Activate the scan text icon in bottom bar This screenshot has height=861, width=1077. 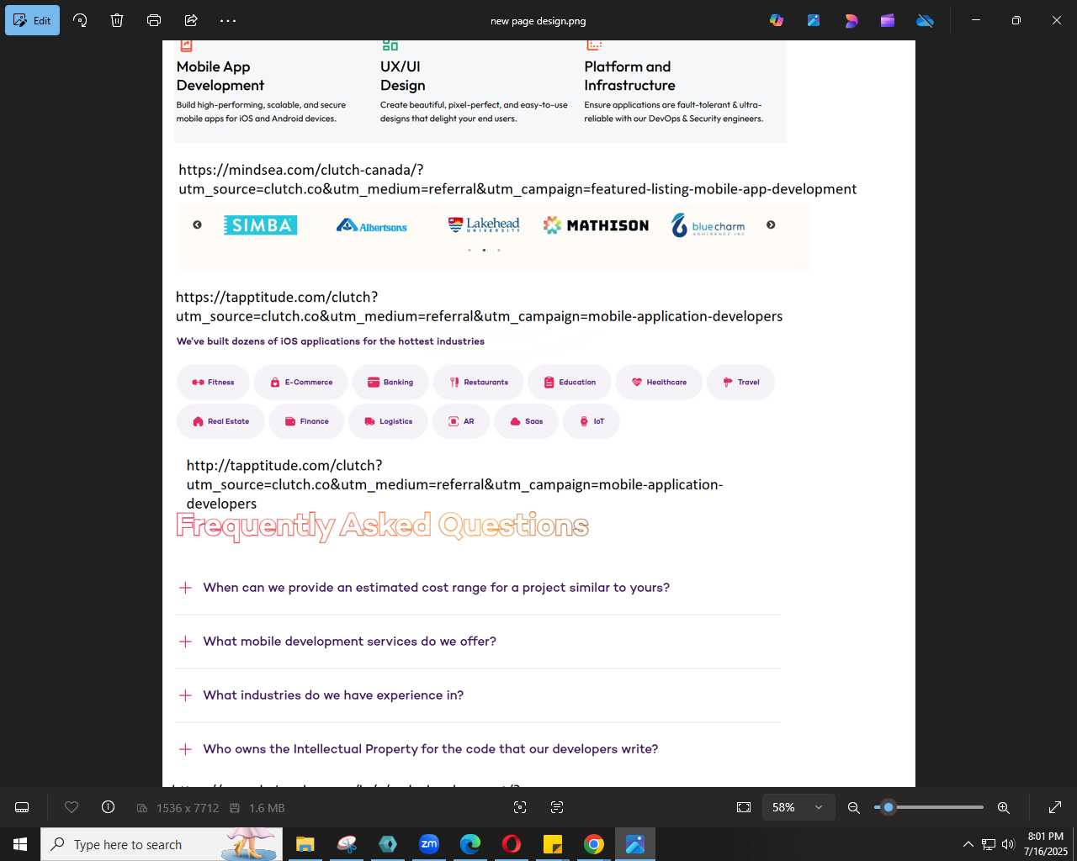tap(557, 807)
